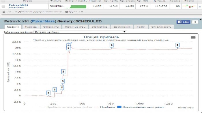The image size is (202, 113).
Task: Tick the checkbox in the Petrovich91 row
Action: coord(3,6)
